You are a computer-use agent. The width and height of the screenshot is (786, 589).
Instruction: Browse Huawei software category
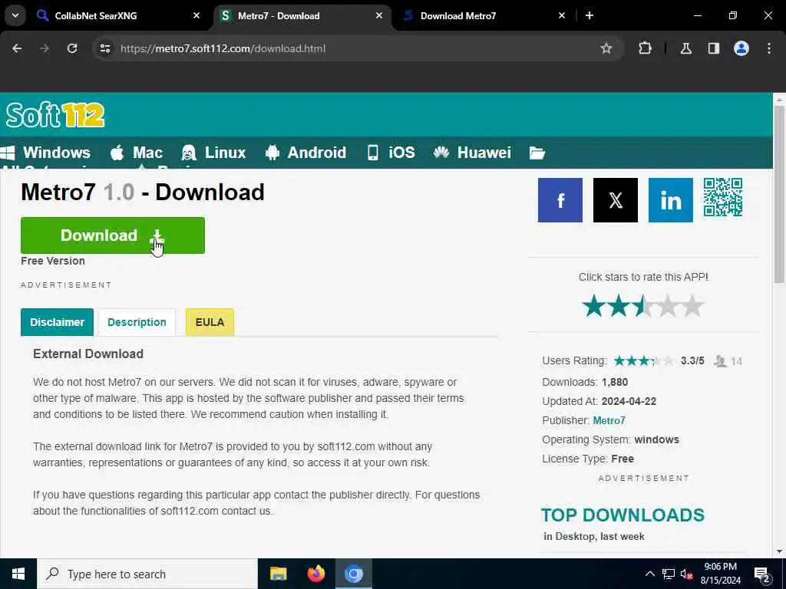[472, 153]
